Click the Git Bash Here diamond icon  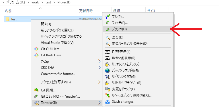(x=36, y=55)
